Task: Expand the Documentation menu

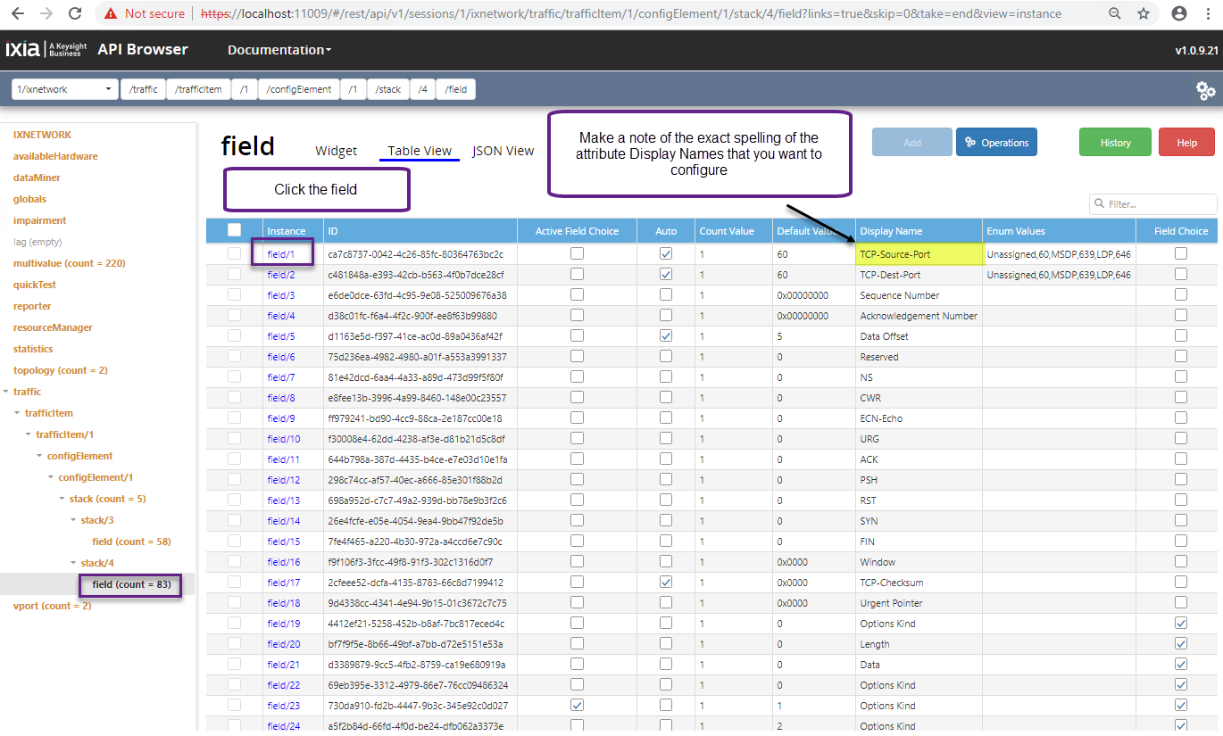Action: point(279,50)
